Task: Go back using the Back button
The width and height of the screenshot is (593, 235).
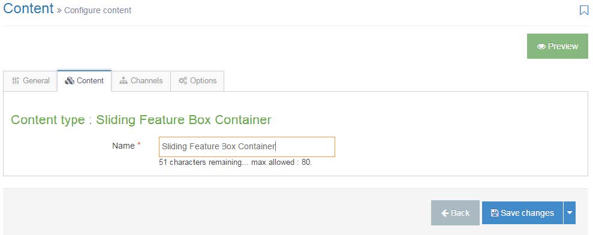Action: point(455,213)
